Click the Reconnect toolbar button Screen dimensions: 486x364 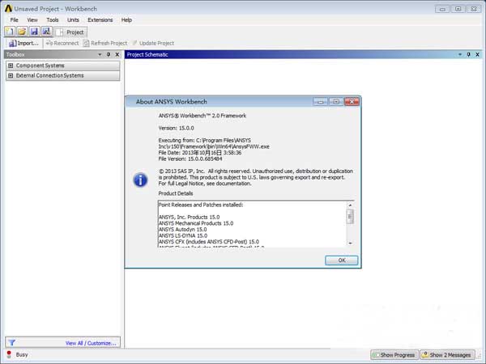[62, 44]
